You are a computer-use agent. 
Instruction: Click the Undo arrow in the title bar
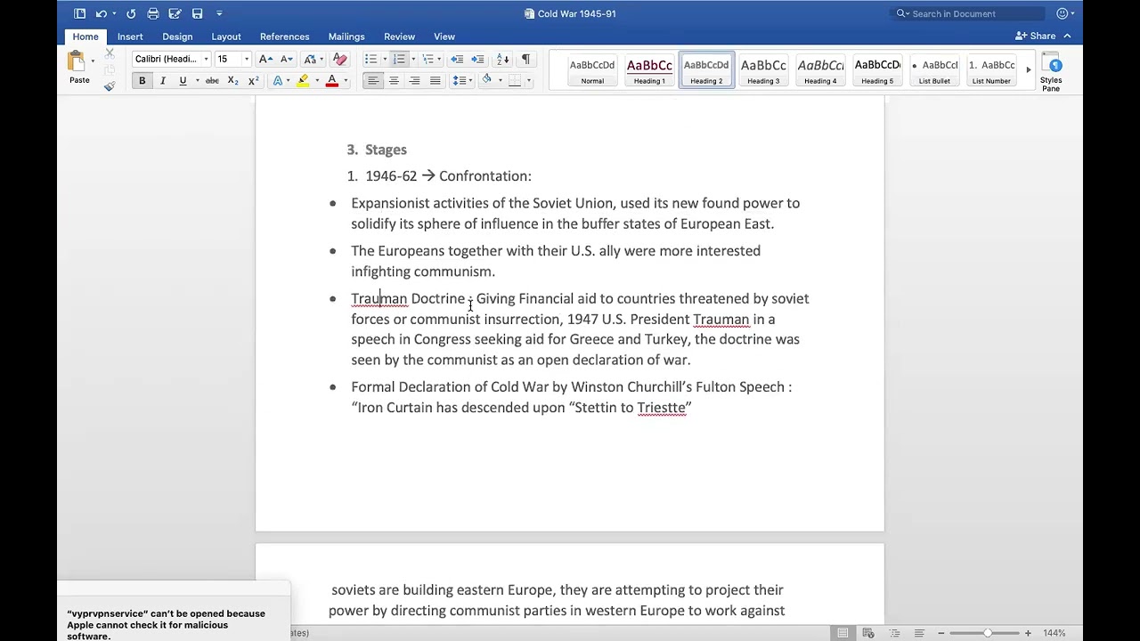102,13
